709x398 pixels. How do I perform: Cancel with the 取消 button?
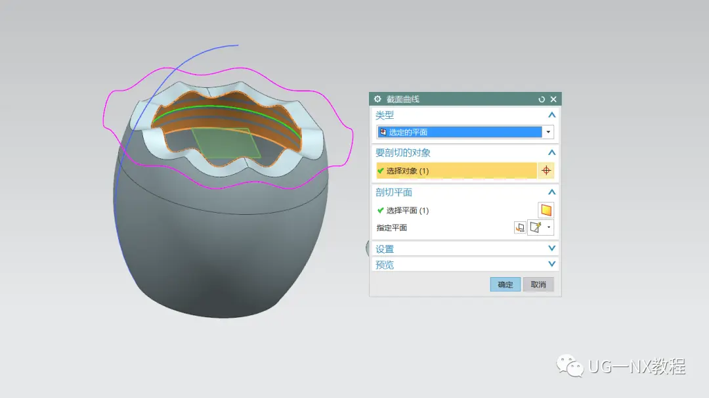click(538, 284)
